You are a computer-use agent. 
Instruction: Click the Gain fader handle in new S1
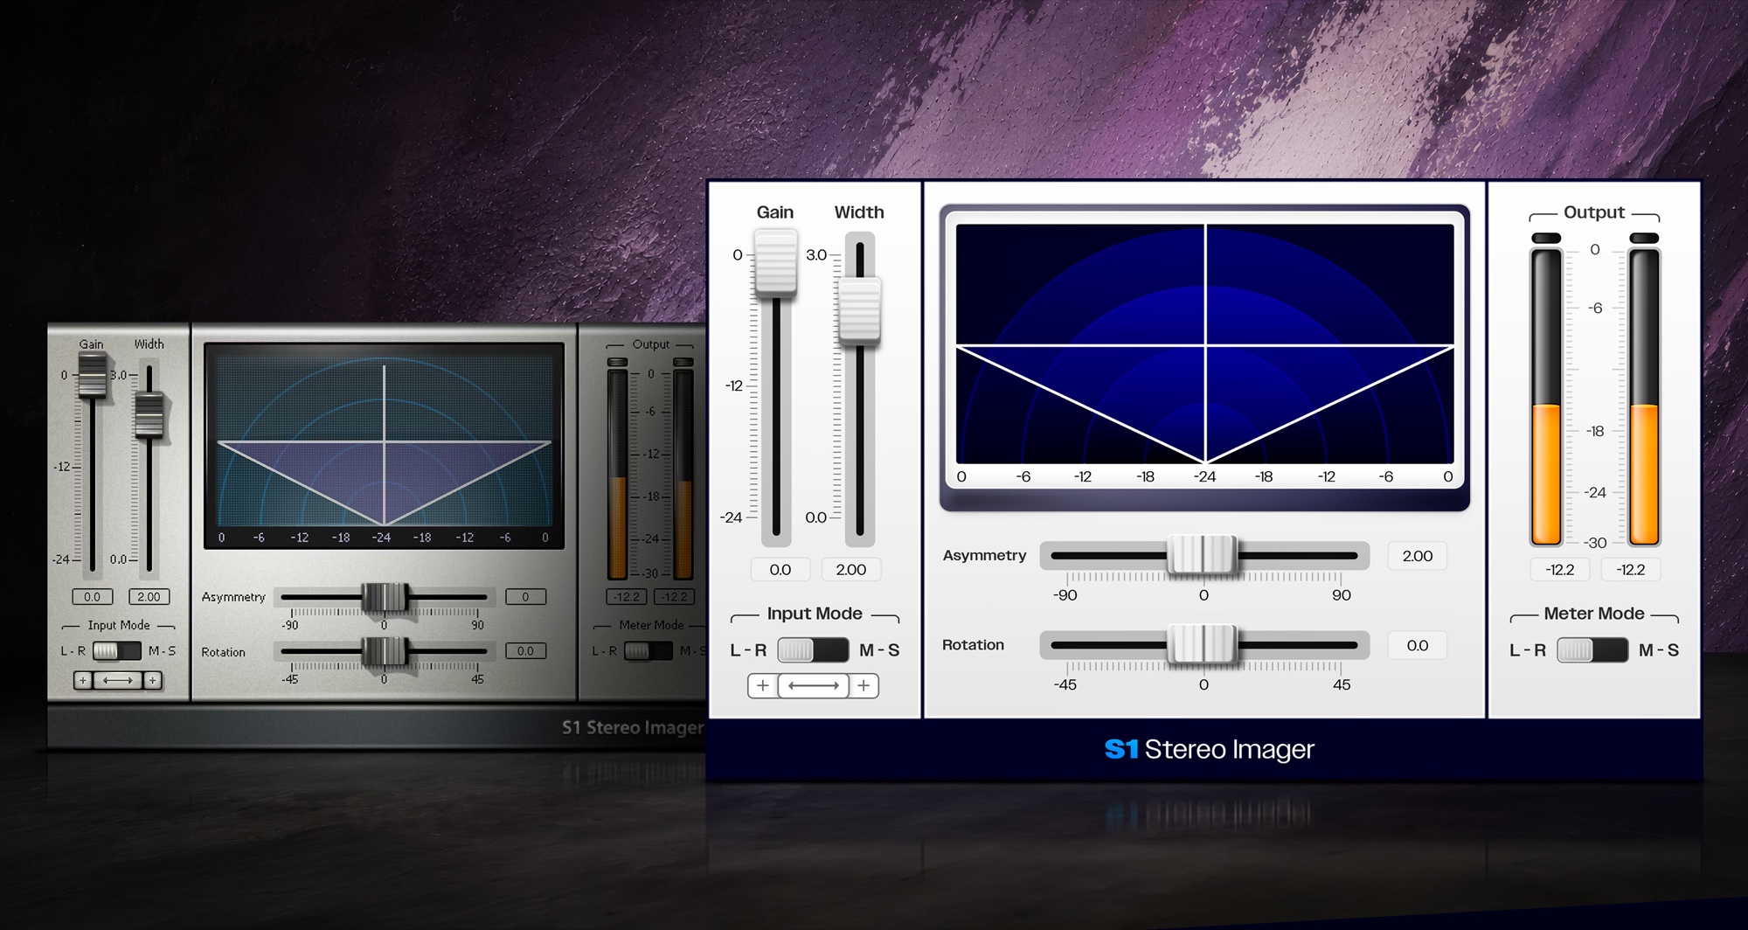pyautogui.click(x=776, y=262)
